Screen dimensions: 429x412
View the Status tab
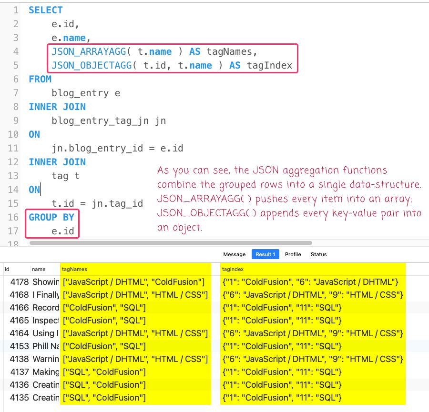[318, 254]
